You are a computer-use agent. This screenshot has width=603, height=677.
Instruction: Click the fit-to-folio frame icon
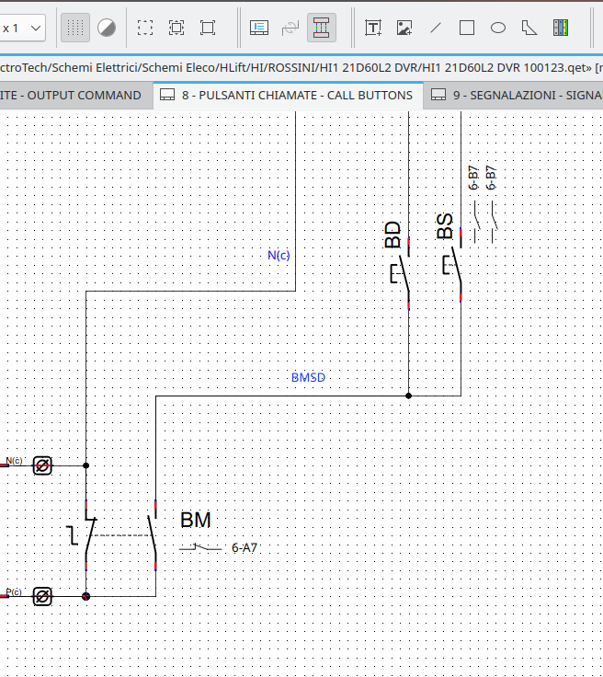pyautogui.click(x=208, y=28)
